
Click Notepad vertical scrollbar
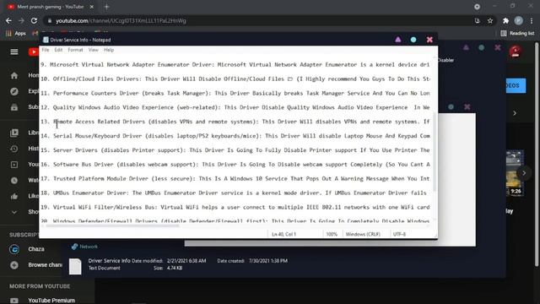point(435,152)
